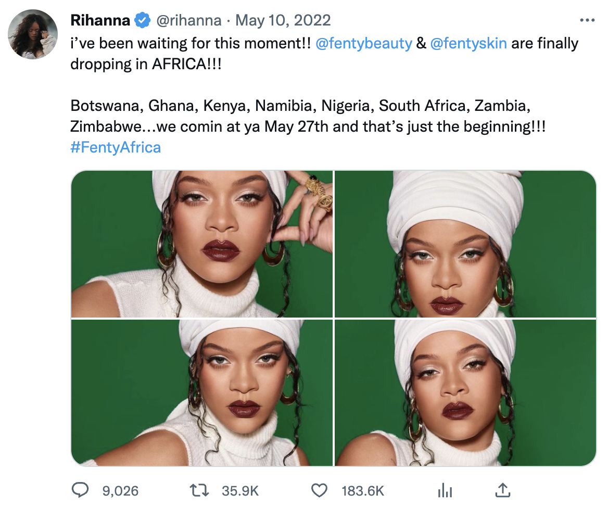Image resolution: width=608 pixels, height=506 pixels.
Task: Click the blue verified badge
Action: (x=141, y=20)
